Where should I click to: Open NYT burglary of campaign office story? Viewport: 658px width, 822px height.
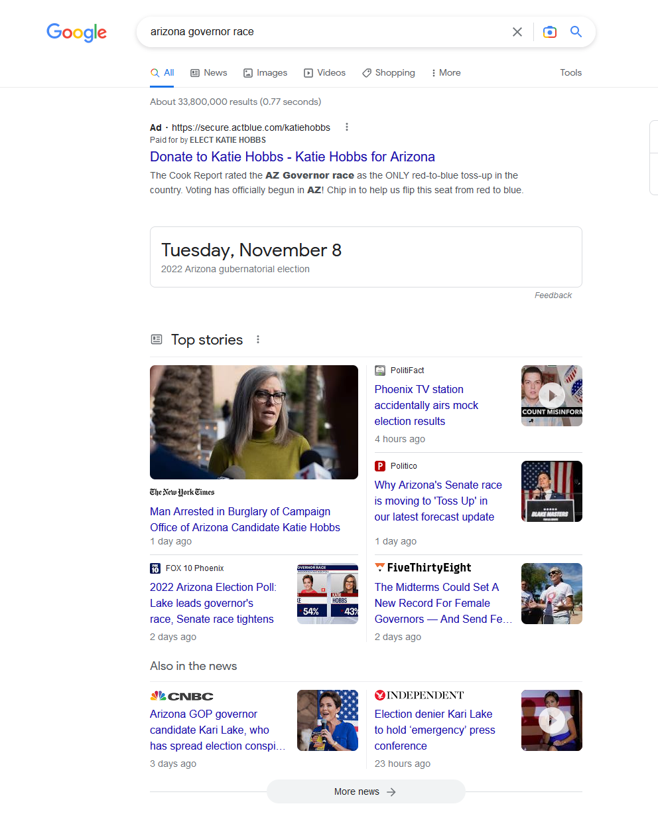pos(245,519)
